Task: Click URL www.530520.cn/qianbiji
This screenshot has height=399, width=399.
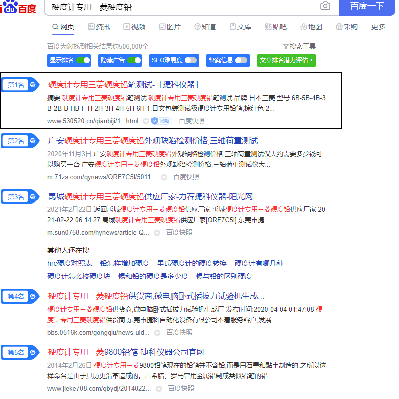Action: click(93, 121)
